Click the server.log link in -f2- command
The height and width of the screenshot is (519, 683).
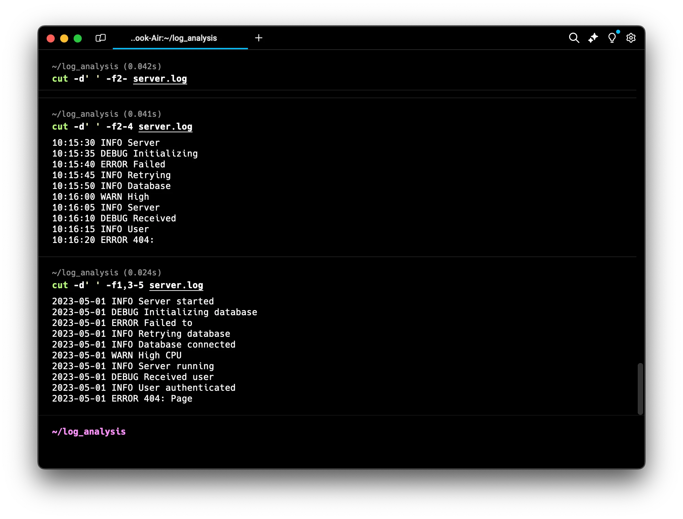160,79
